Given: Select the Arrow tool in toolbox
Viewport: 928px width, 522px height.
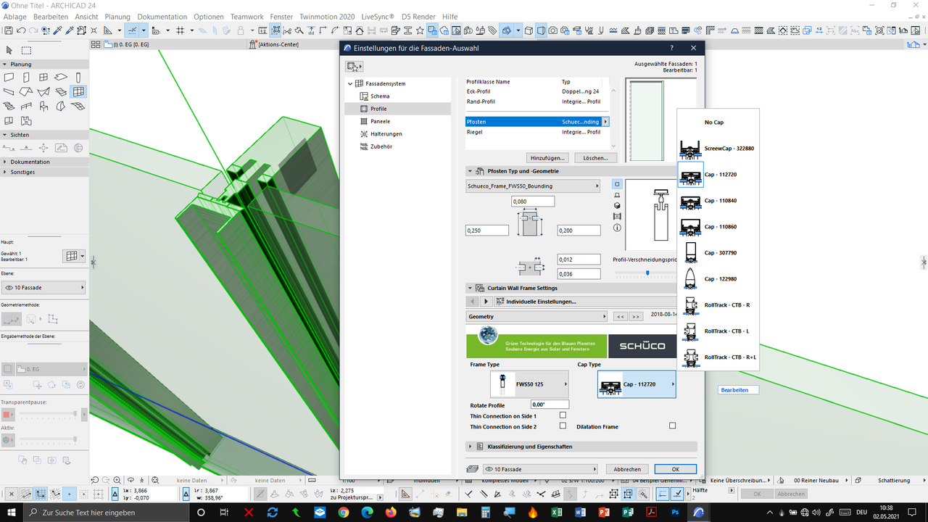Looking at the screenshot, I should 9,50.
